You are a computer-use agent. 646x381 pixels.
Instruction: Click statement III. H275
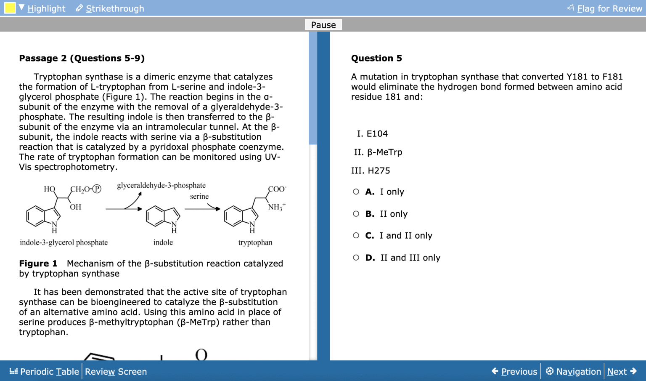[371, 171]
